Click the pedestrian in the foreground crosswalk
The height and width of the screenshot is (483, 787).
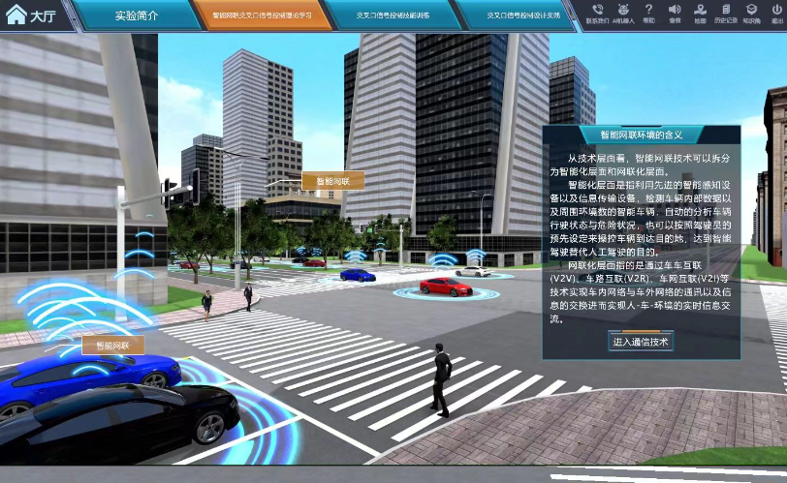click(x=442, y=378)
